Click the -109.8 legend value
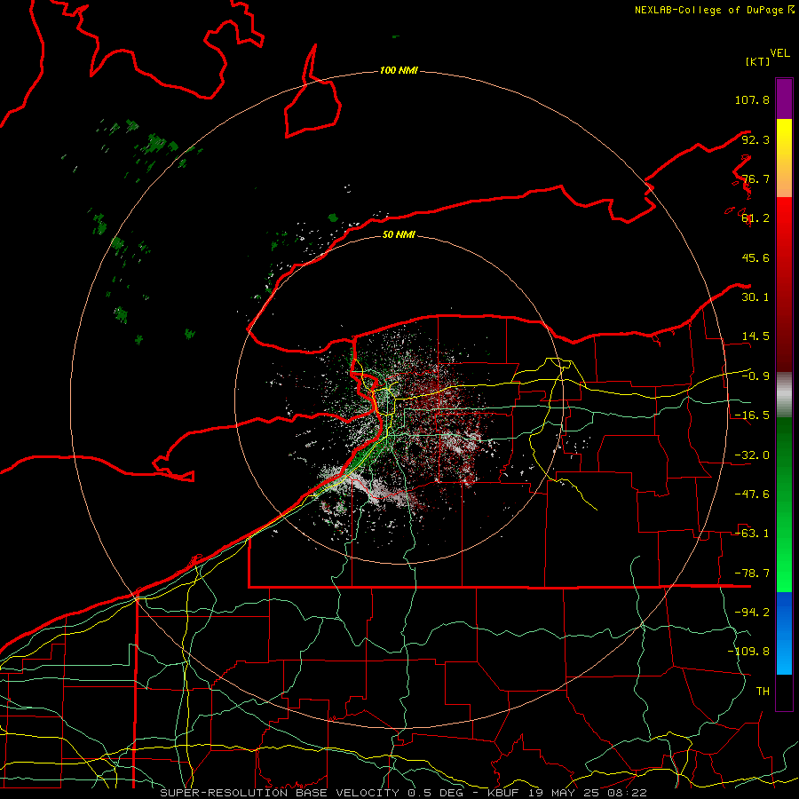The image size is (799, 799). 749,652
